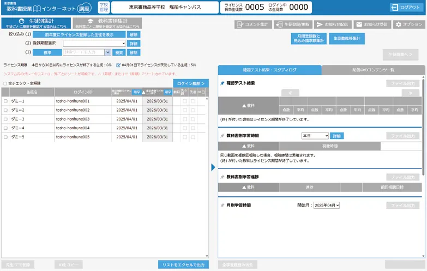Log out via the ログアウト button
The image size is (427, 271).
(406, 8)
